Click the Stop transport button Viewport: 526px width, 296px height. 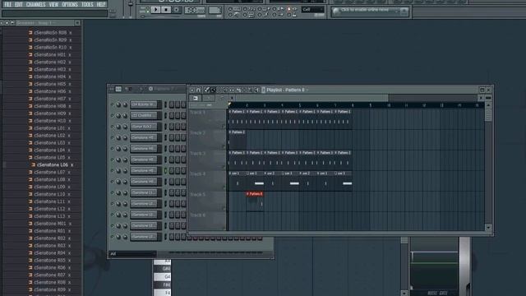point(166,10)
